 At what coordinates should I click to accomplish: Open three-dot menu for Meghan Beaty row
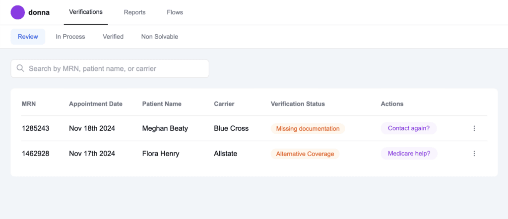click(474, 128)
